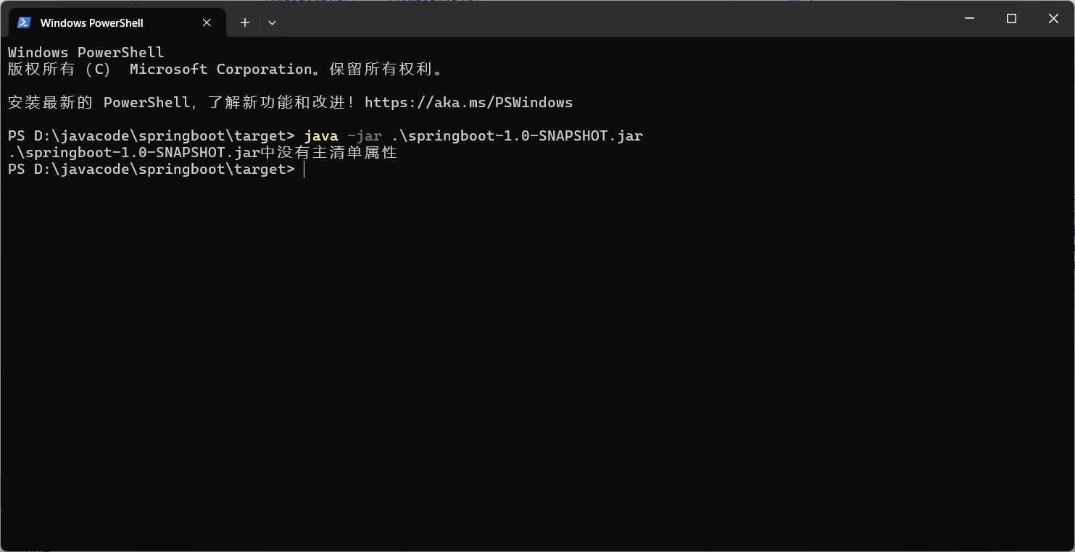Click the PowerShell icon on the tab
The height and width of the screenshot is (552, 1075).
point(24,22)
